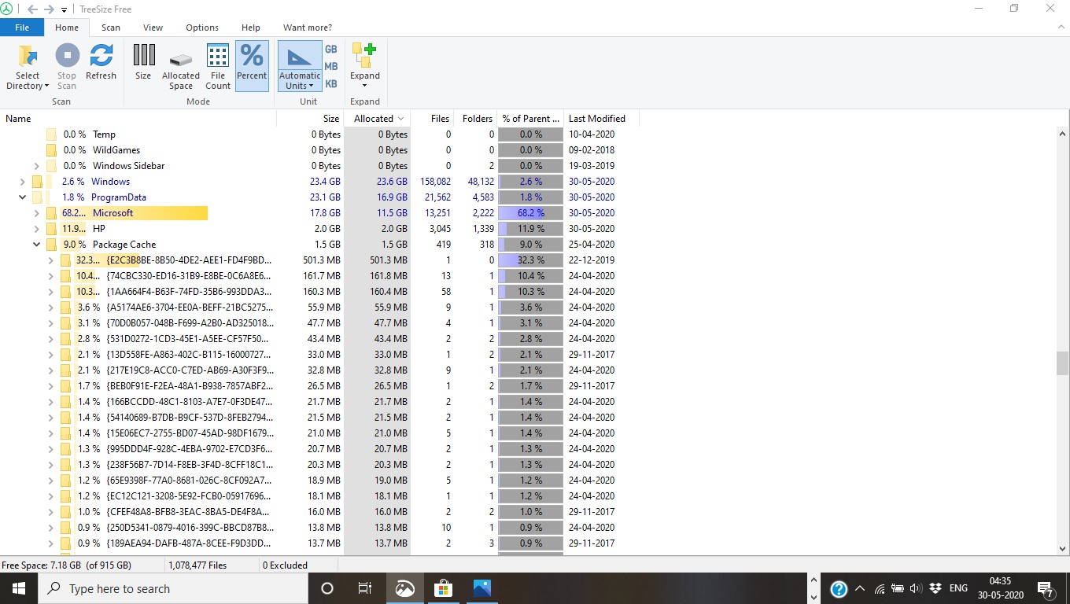1070x604 pixels.
Task: Select the Temp folder icon
Action: (x=51, y=134)
